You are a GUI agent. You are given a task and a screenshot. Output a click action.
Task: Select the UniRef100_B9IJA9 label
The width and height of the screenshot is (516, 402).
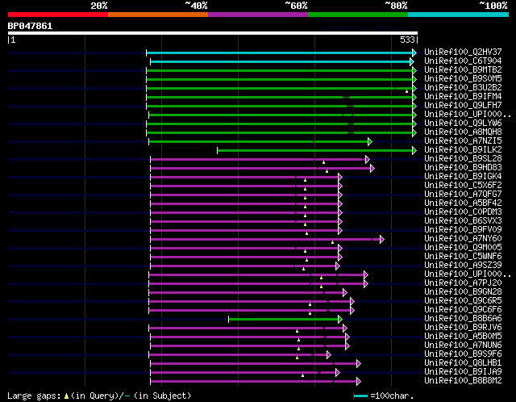463,372
